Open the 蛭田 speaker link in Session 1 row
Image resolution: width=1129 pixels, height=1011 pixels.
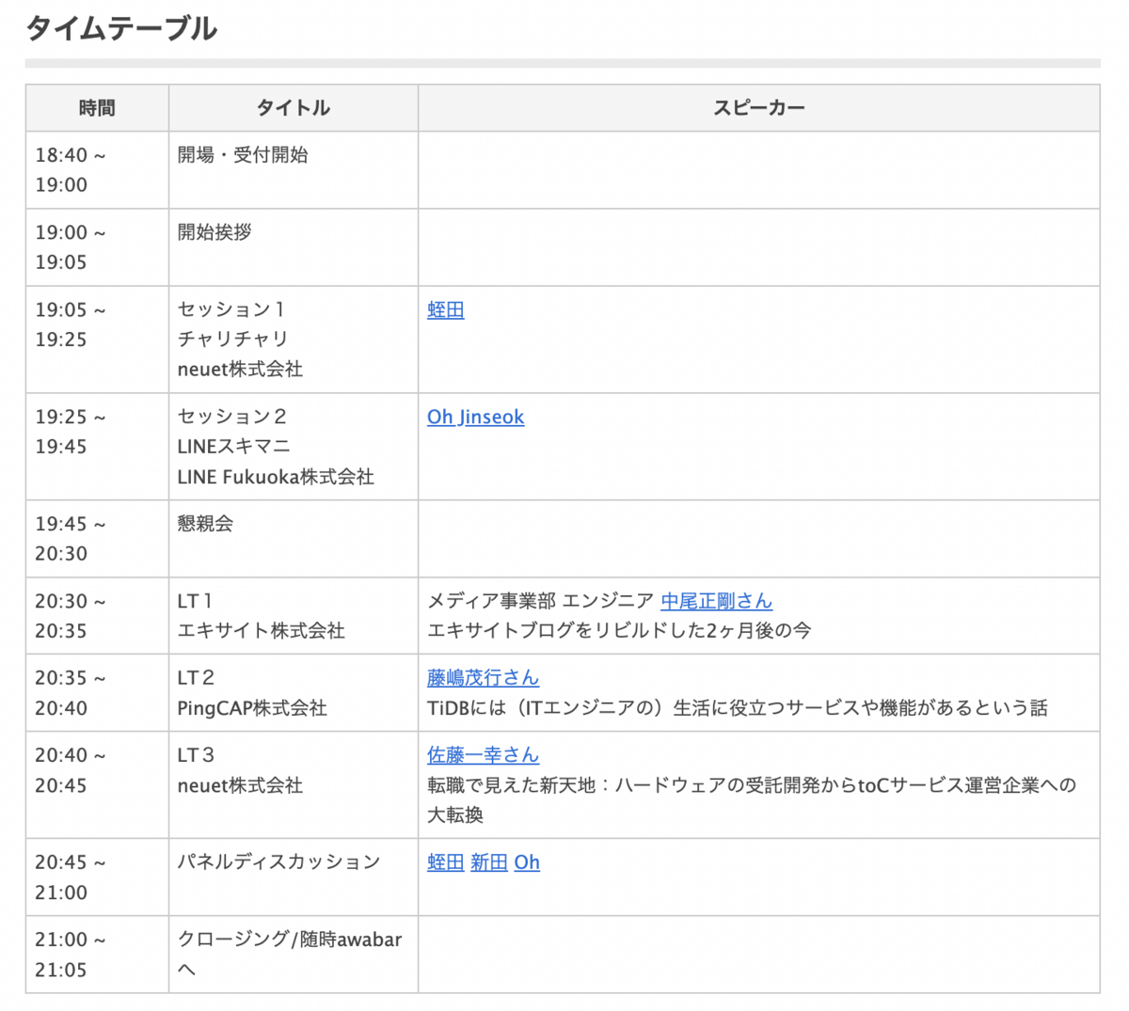pyautogui.click(x=445, y=309)
